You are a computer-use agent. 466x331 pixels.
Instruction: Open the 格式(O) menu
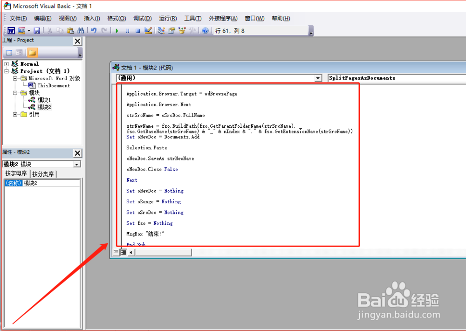tap(116, 19)
